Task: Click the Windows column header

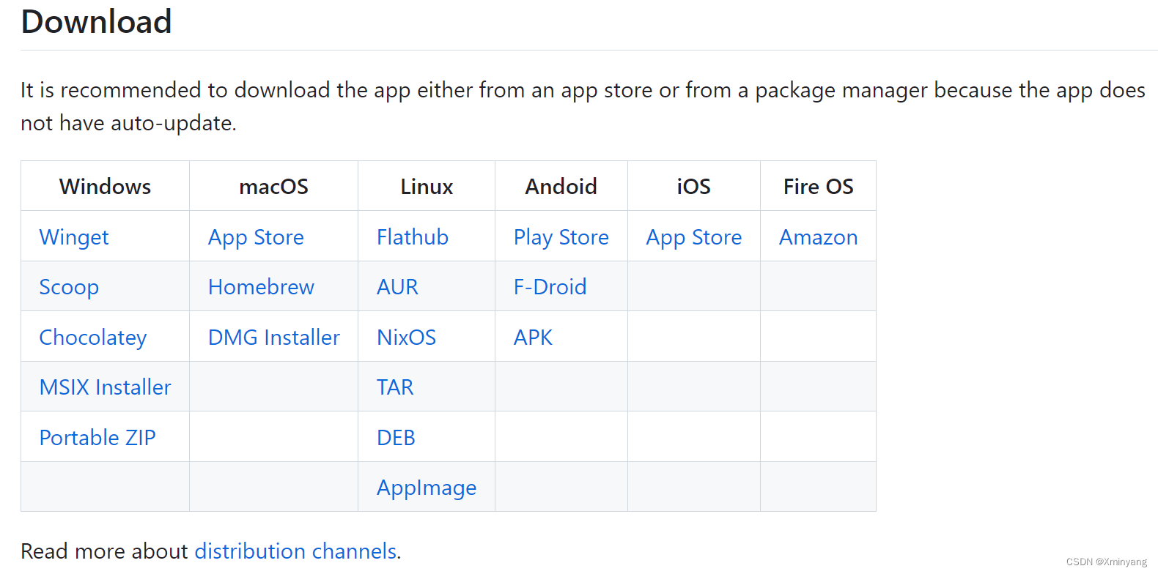Action: point(105,187)
